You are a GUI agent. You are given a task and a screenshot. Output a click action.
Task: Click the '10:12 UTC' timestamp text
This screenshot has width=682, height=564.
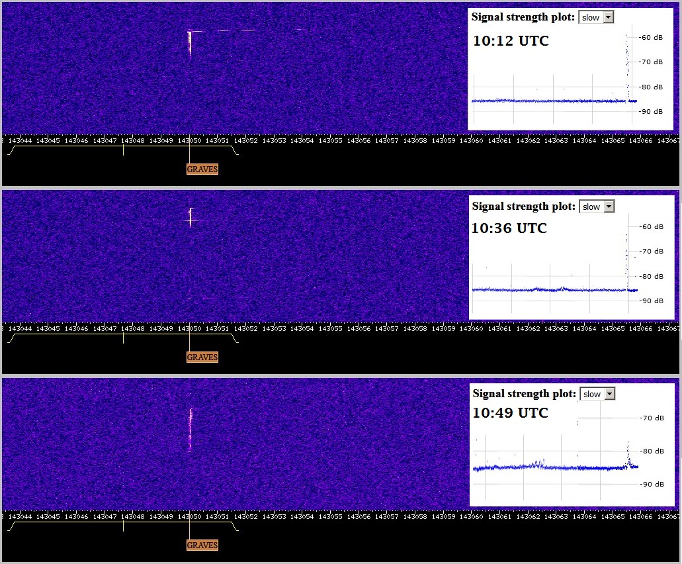(x=511, y=41)
